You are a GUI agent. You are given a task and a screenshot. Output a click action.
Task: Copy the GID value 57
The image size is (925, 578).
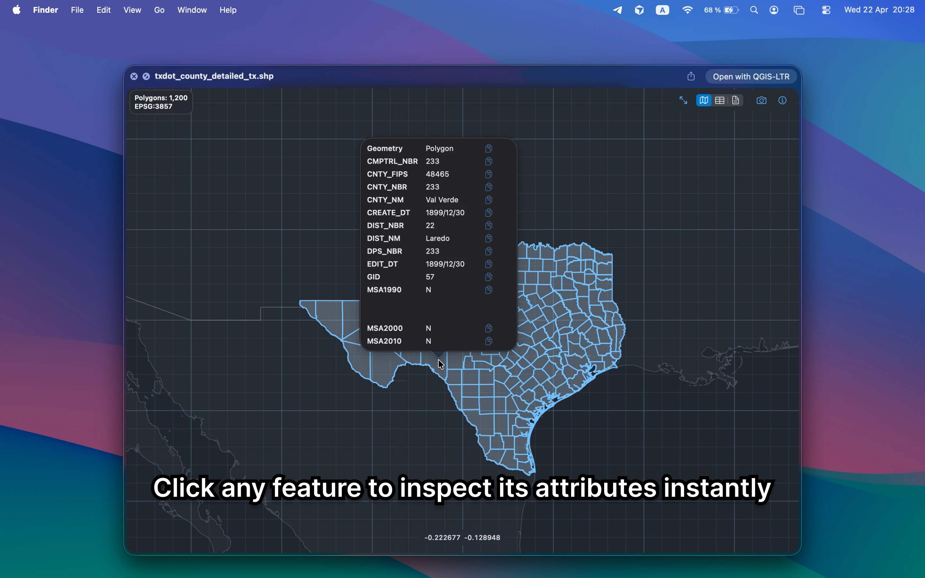click(489, 277)
